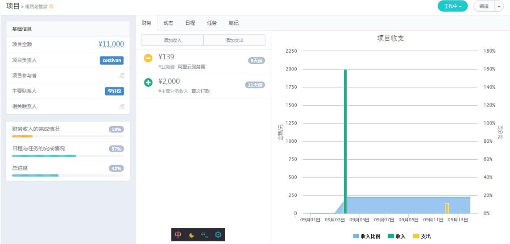Click the 添加支出 button
Viewport: 510px width, 244px height.
coord(235,40)
